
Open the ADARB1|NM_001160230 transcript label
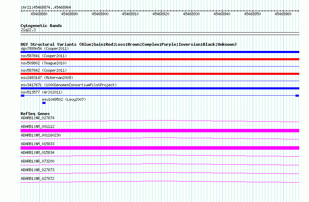pos(41,135)
